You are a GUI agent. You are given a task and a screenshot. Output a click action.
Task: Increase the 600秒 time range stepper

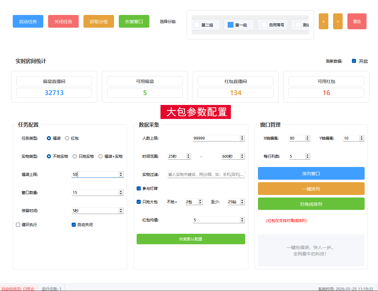[x=242, y=155]
